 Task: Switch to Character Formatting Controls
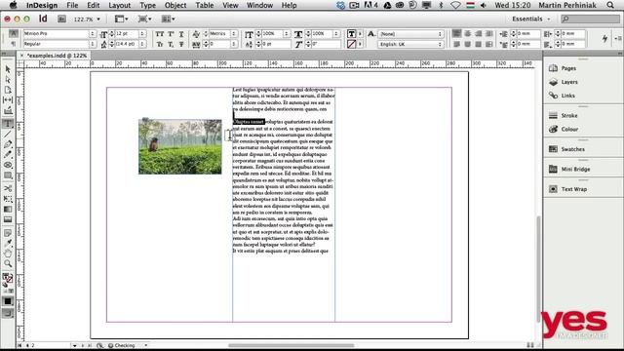click(13, 33)
